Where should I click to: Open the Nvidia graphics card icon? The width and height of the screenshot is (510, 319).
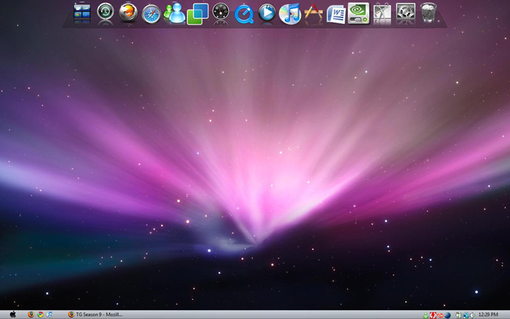[358, 12]
